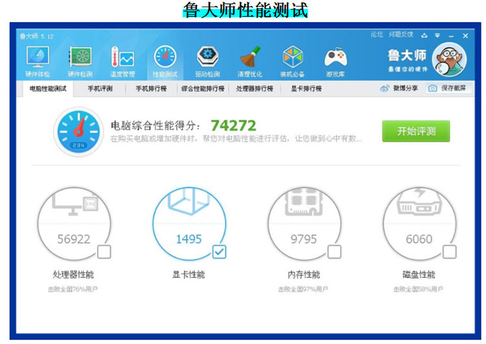The width and height of the screenshot is (486, 344).
Task: Expand the title bar dropdown menu arrow
Action: pos(437,36)
